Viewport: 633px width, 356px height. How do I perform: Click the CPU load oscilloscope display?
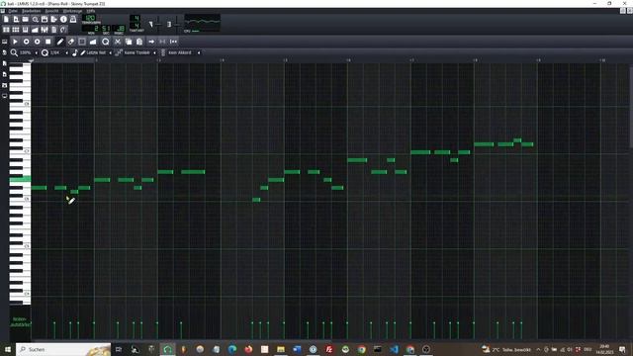tap(202, 23)
